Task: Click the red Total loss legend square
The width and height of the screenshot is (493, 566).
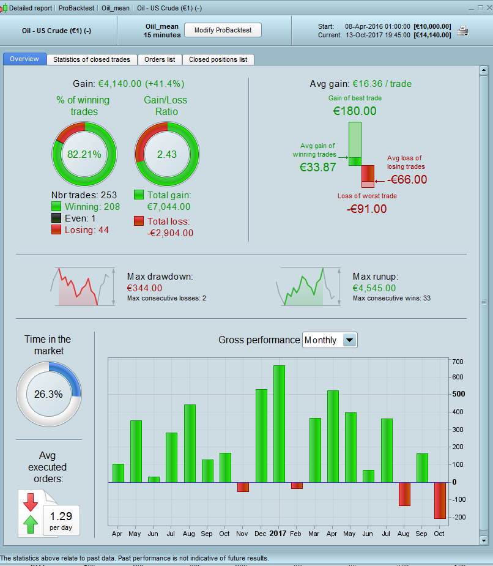Action: point(139,221)
